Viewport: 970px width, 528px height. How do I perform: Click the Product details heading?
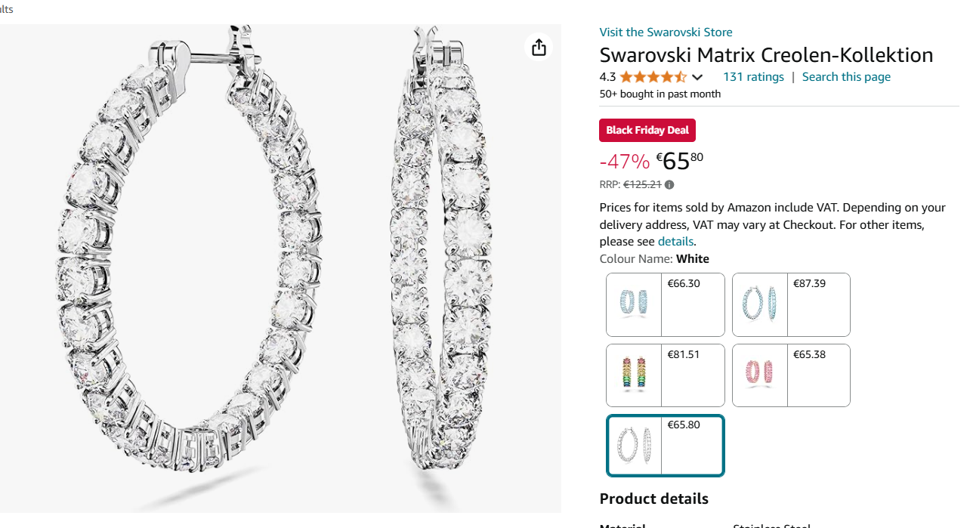pos(653,499)
